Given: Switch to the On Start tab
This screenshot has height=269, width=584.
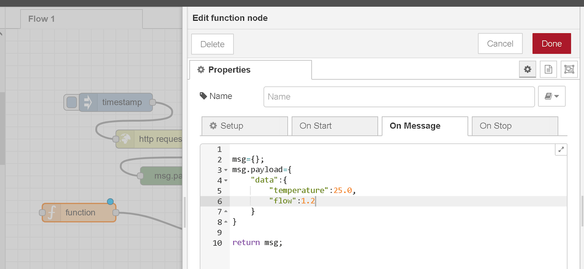Looking at the screenshot, I should [335, 126].
